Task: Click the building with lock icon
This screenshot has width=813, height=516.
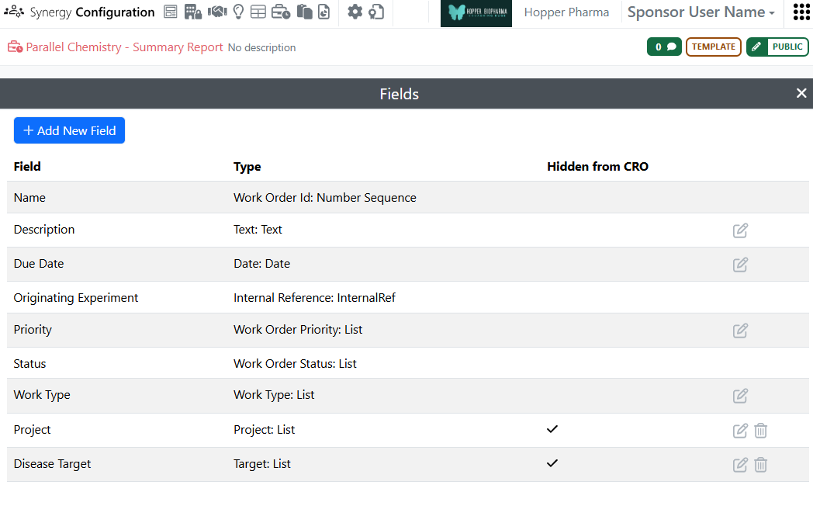Action: [x=193, y=12]
